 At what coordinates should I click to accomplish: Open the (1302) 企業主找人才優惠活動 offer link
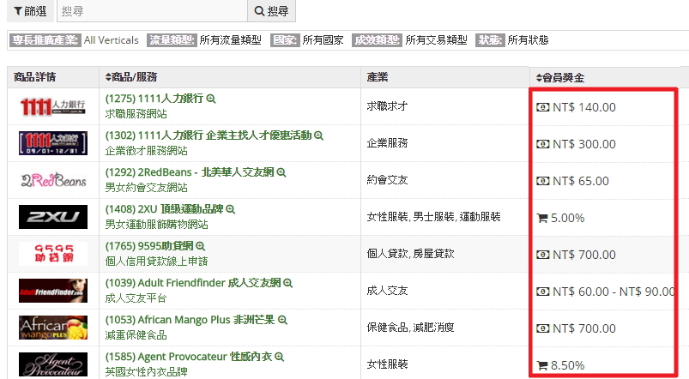coord(209,135)
